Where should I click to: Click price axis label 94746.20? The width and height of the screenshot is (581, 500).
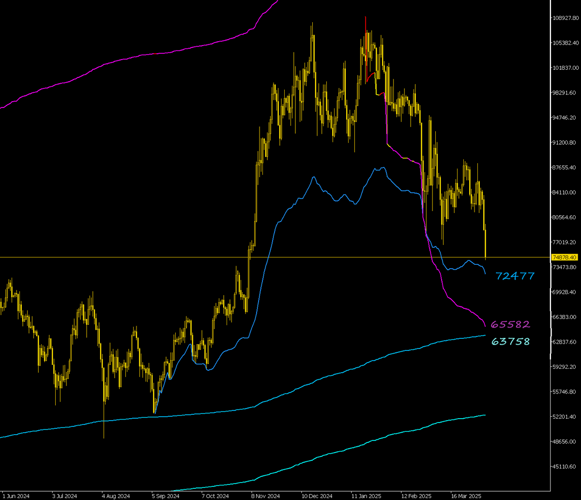pos(565,118)
